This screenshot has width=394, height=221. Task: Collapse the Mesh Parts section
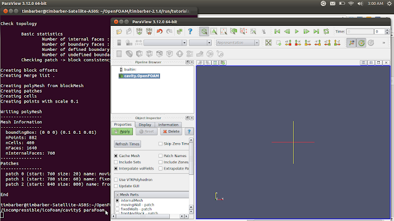click(118, 195)
